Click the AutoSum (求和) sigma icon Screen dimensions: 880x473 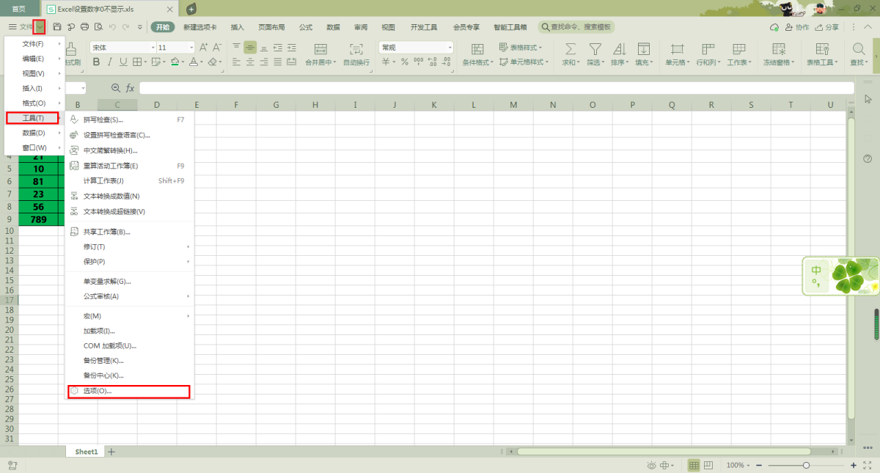(570, 49)
